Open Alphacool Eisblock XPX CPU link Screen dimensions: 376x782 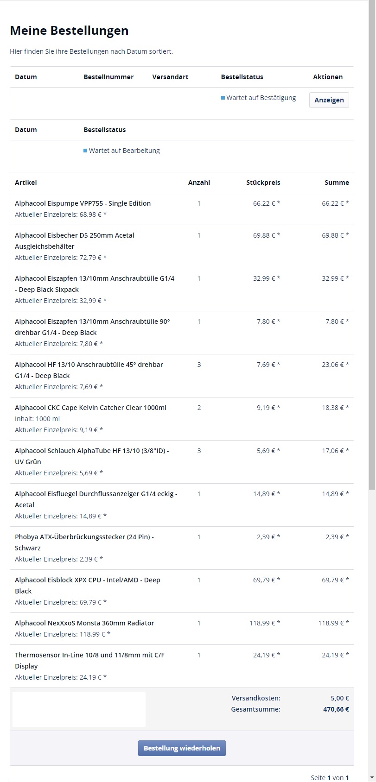tap(87, 580)
